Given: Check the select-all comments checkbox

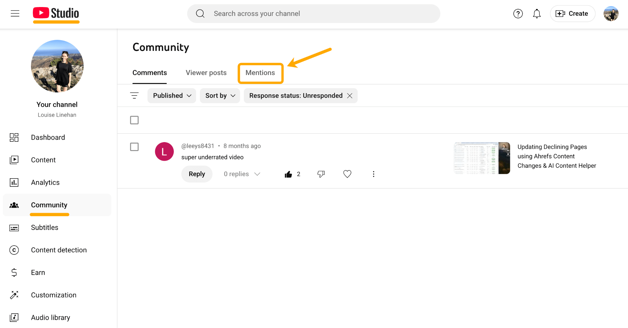Looking at the screenshot, I should [134, 120].
